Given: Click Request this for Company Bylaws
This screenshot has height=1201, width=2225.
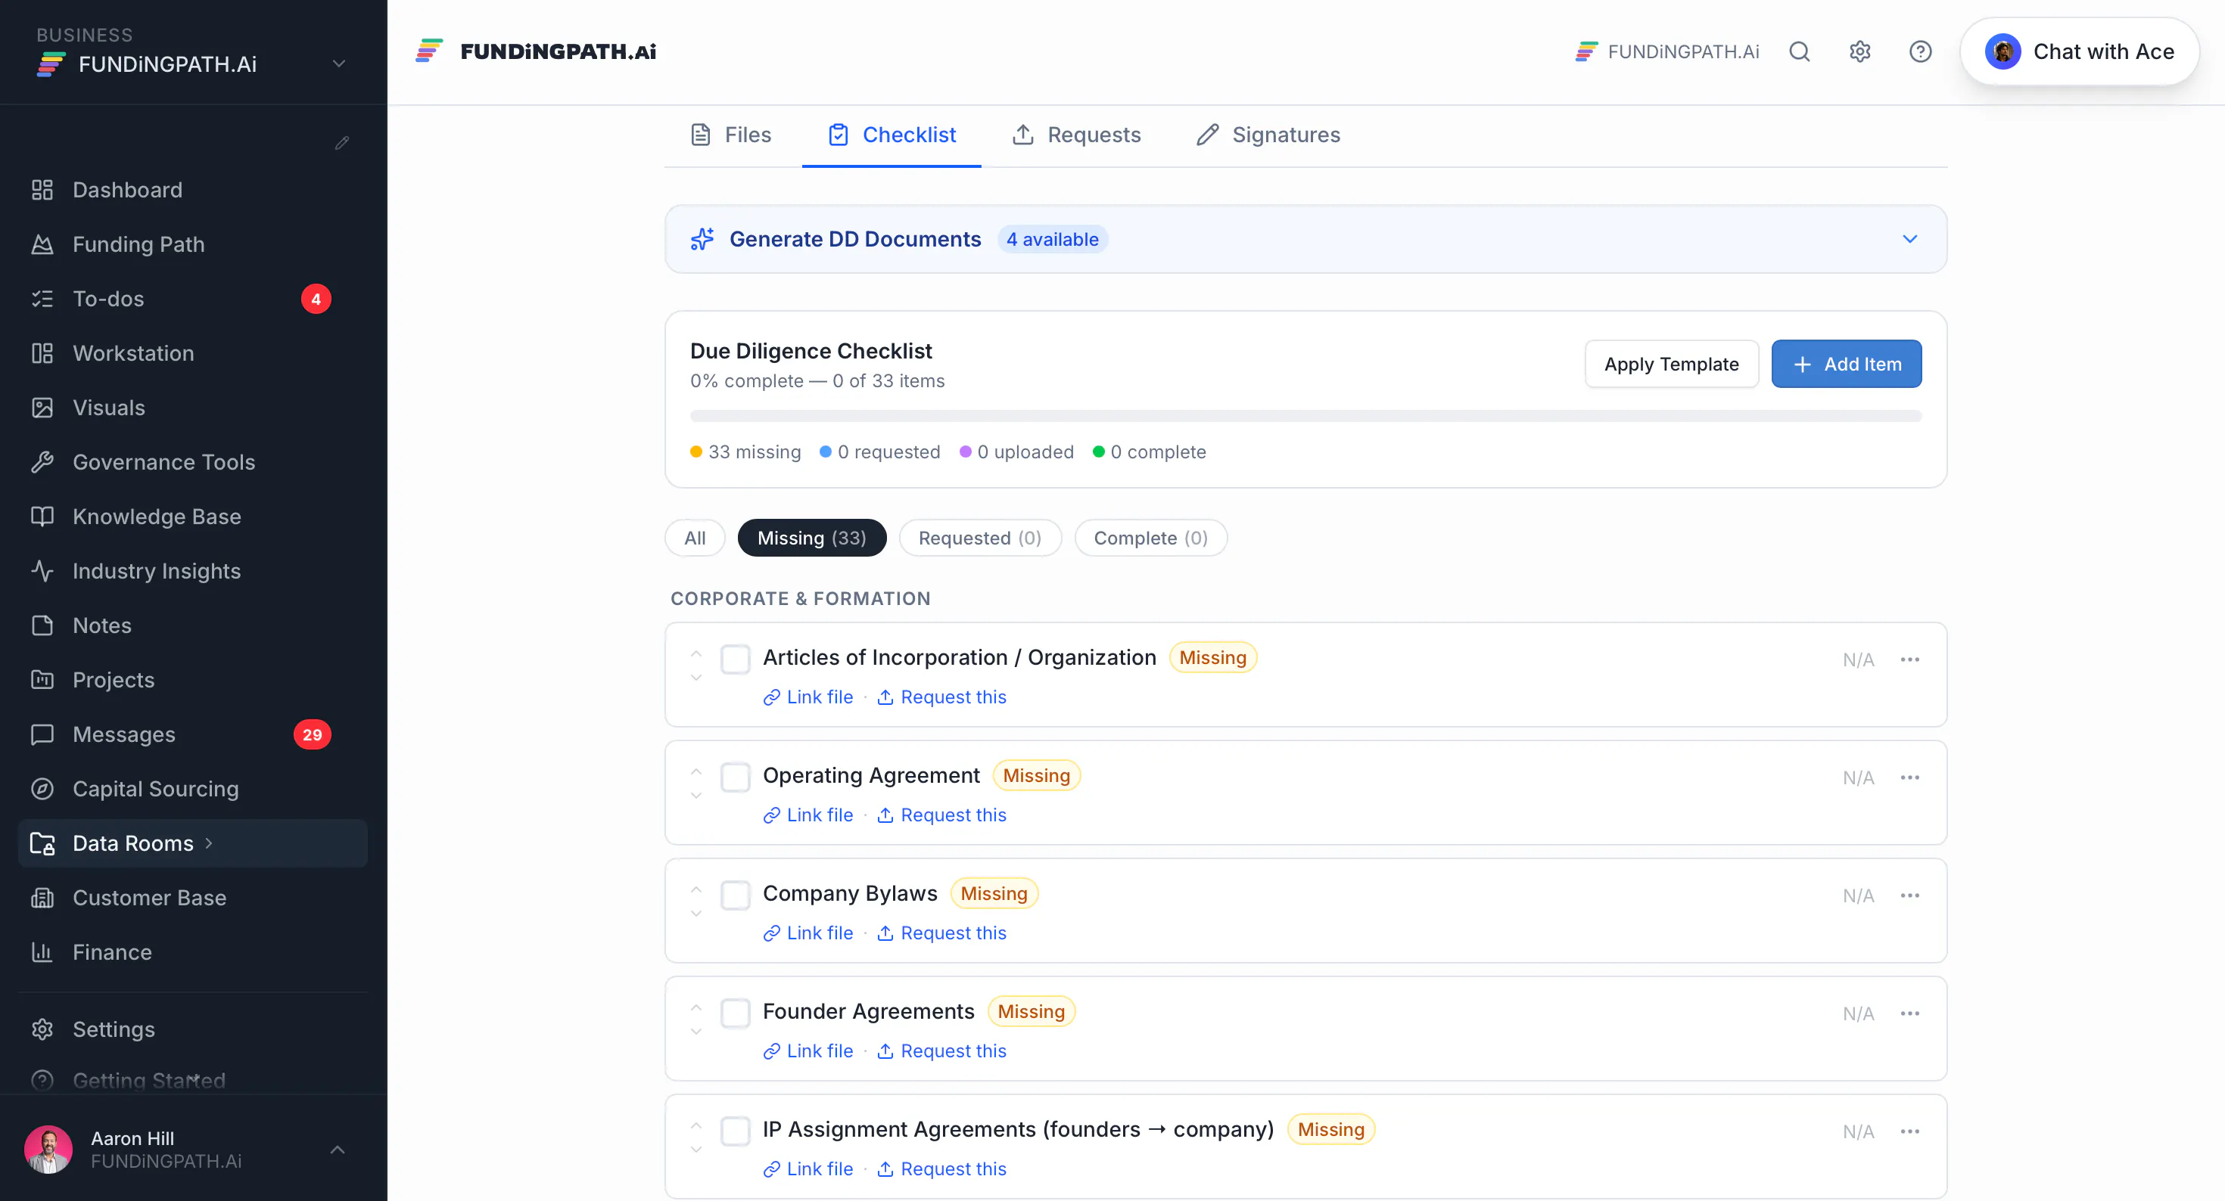Looking at the screenshot, I should [x=941, y=933].
